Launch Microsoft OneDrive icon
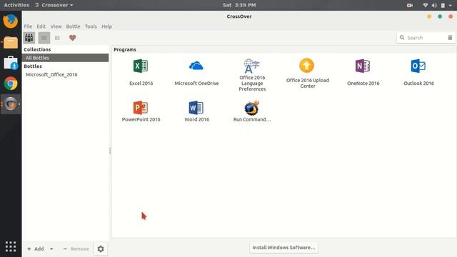The image size is (457, 257). coord(196,66)
